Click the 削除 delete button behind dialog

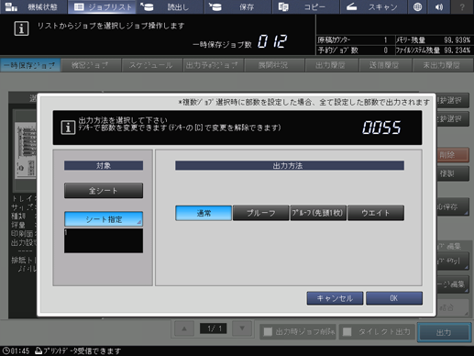(453, 155)
